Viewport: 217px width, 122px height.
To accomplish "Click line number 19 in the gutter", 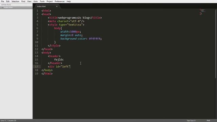I will coord(37,74).
